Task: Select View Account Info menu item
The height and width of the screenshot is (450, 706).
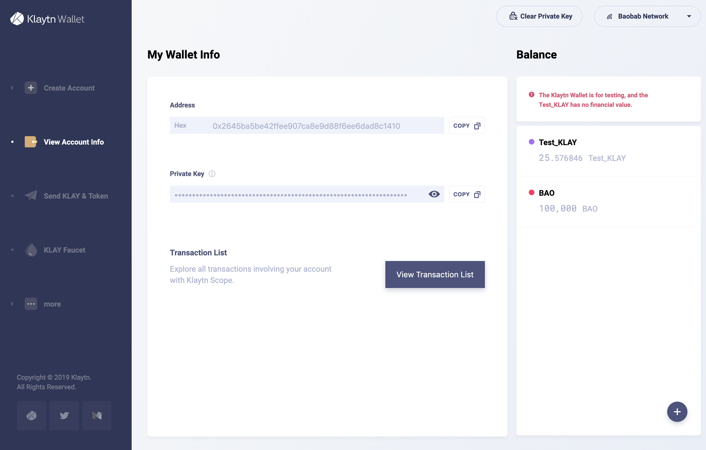Action: 74,142
